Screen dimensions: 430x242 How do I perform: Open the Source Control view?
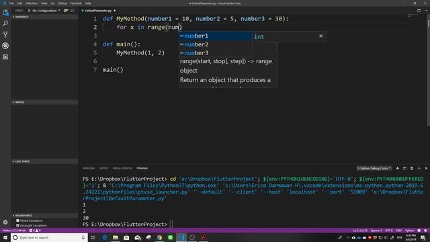(5, 34)
